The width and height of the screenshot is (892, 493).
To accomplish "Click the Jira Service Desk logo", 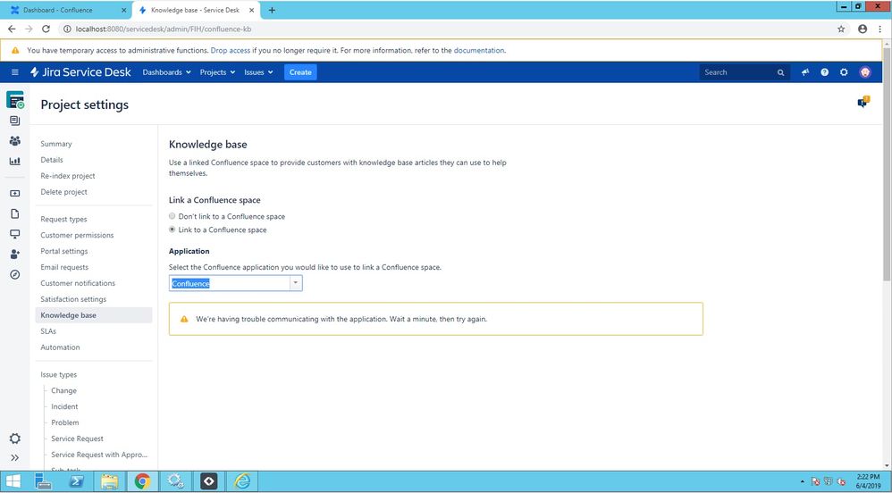I will point(80,72).
